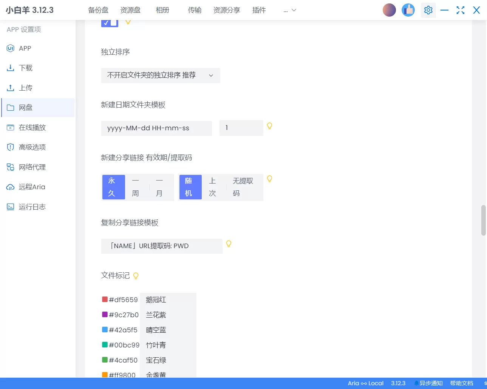Click lightbulb hint beside date folder template
The height and width of the screenshot is (389, 487).
[269, 126]
